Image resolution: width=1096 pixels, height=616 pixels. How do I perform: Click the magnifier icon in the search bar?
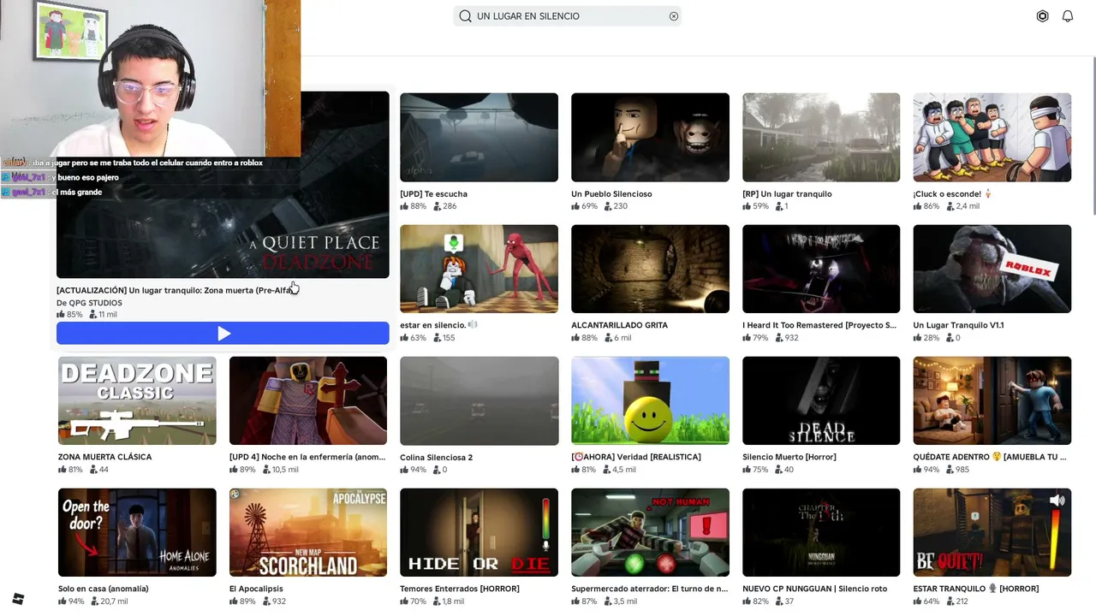(x=465, y=16)
